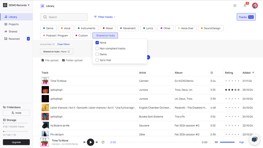
Task: Click the DEMO Records logo icon
Action: (5, 5)
